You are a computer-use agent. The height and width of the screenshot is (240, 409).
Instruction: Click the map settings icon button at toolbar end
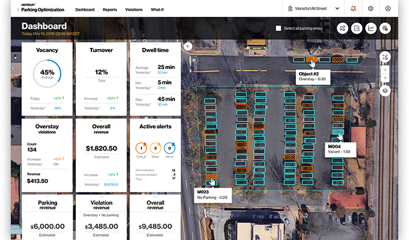[385, 28]
